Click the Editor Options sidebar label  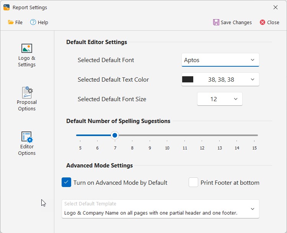[x=27, y=150]
